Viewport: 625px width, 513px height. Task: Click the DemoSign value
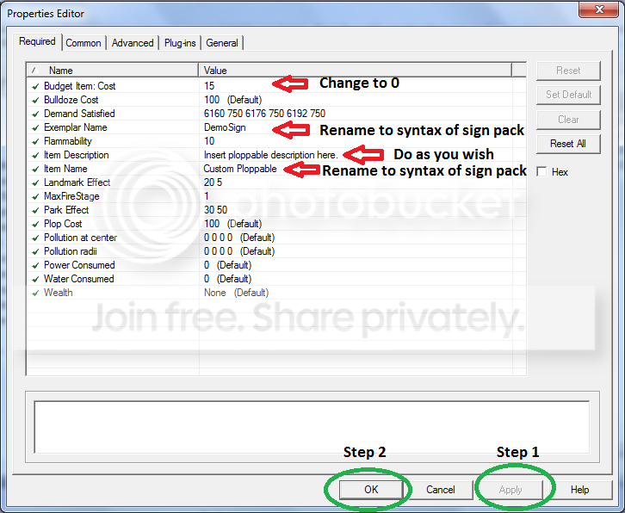click(x=225, y=127)
